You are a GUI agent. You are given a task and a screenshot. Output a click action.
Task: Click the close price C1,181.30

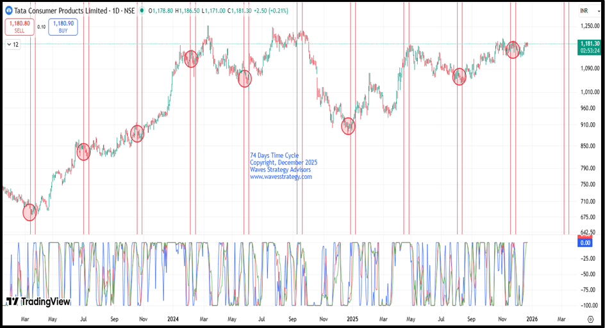click(x=240, y=11)
